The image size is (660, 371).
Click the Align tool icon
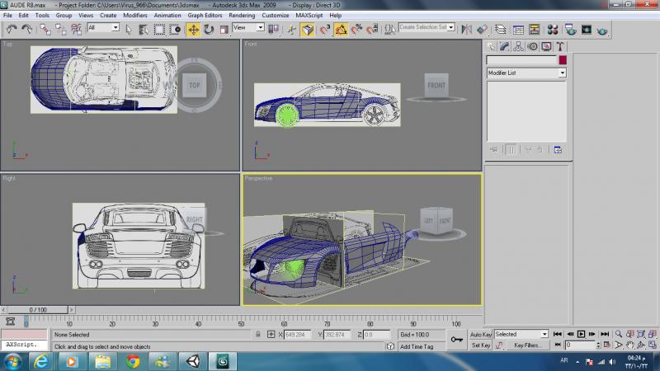482,29
